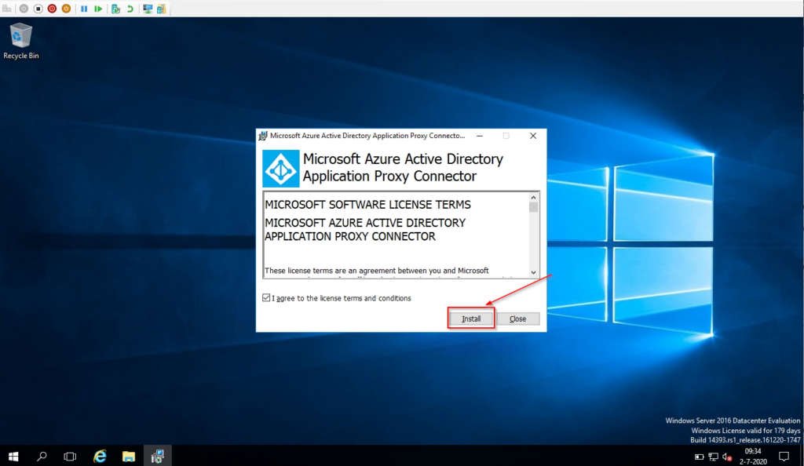Screen dimensions: 804x466
Task: Click the battery icon in system tray
Action: (699, 457)
